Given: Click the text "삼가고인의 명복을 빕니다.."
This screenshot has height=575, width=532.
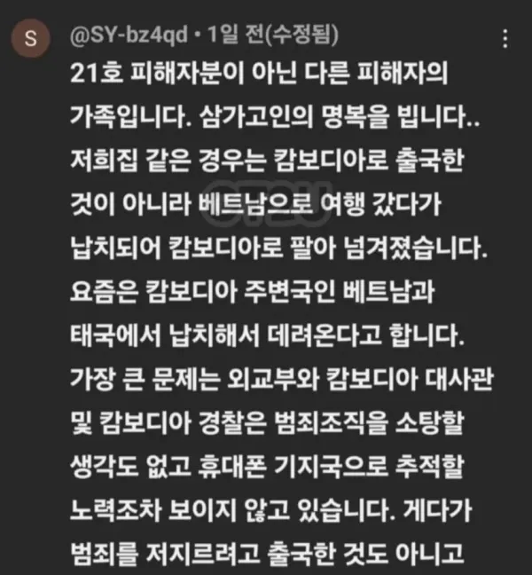Looking at the screenshot, I should [x=340, y=117].
